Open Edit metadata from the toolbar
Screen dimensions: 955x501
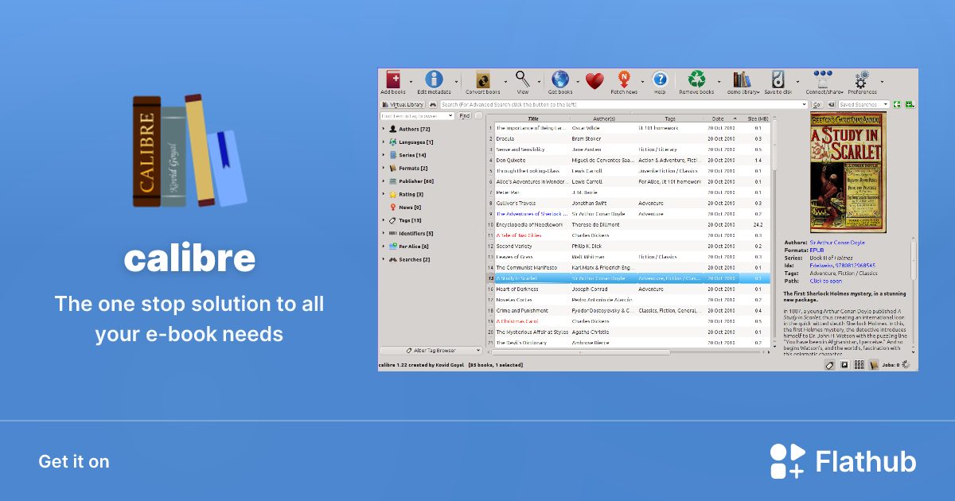pos(434,79)
